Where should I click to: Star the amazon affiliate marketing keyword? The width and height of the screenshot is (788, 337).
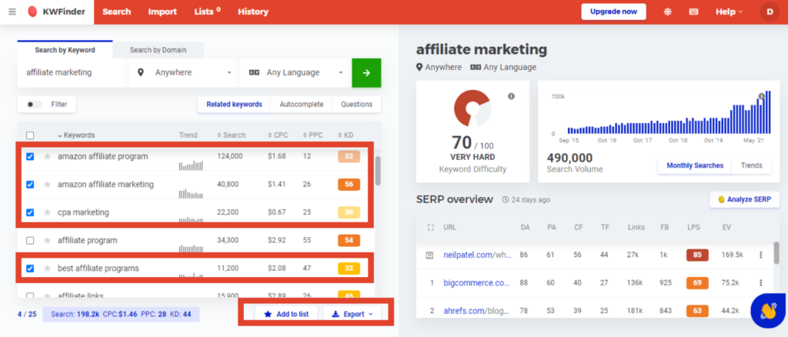coord(47,185)
